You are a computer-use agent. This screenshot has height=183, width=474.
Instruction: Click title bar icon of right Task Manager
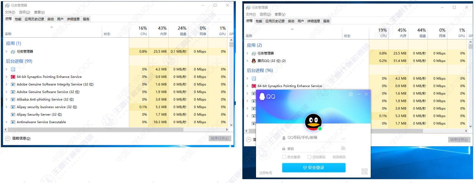[x=248, y=7]
